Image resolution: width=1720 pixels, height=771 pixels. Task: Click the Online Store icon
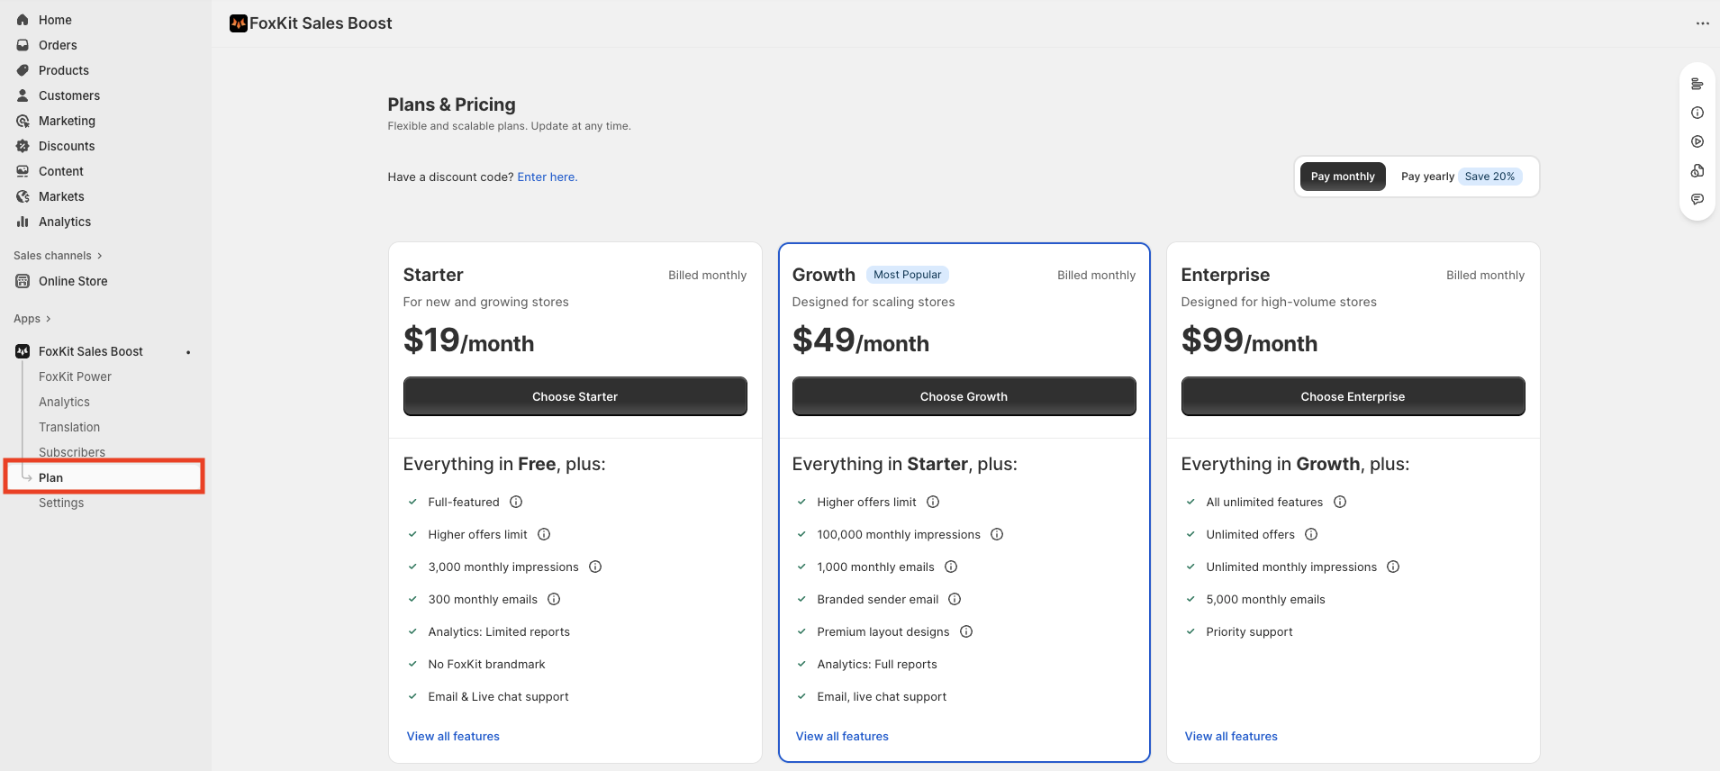point(23,281)
